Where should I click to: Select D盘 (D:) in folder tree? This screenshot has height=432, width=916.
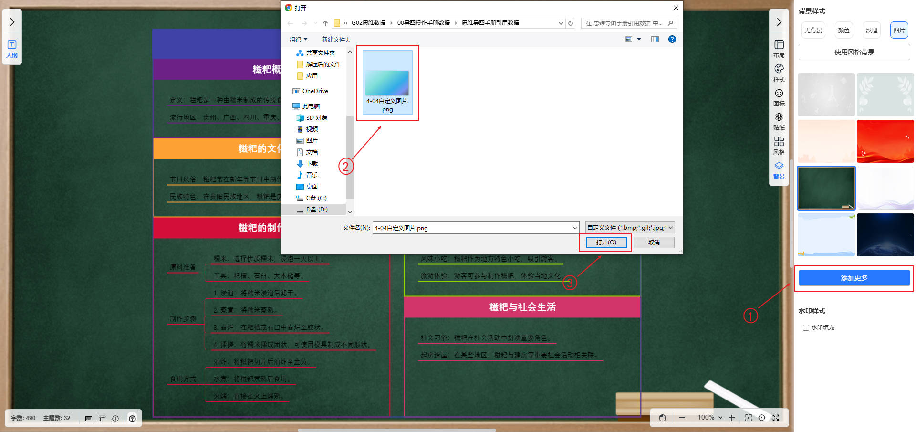[316, 210]
